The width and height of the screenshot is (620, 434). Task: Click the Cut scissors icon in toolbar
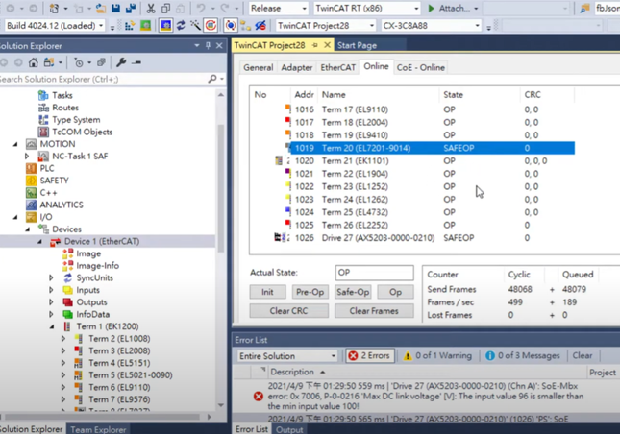coord(151,9)
